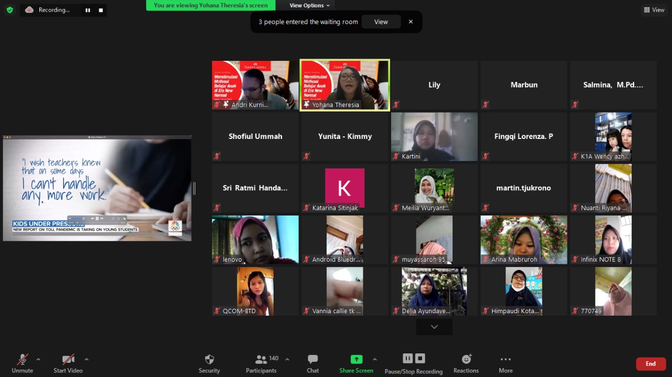The height and width of the screenshot is (377, 672).
Task: Pause recording in bottom toolbar
Action: coord(407,359)
